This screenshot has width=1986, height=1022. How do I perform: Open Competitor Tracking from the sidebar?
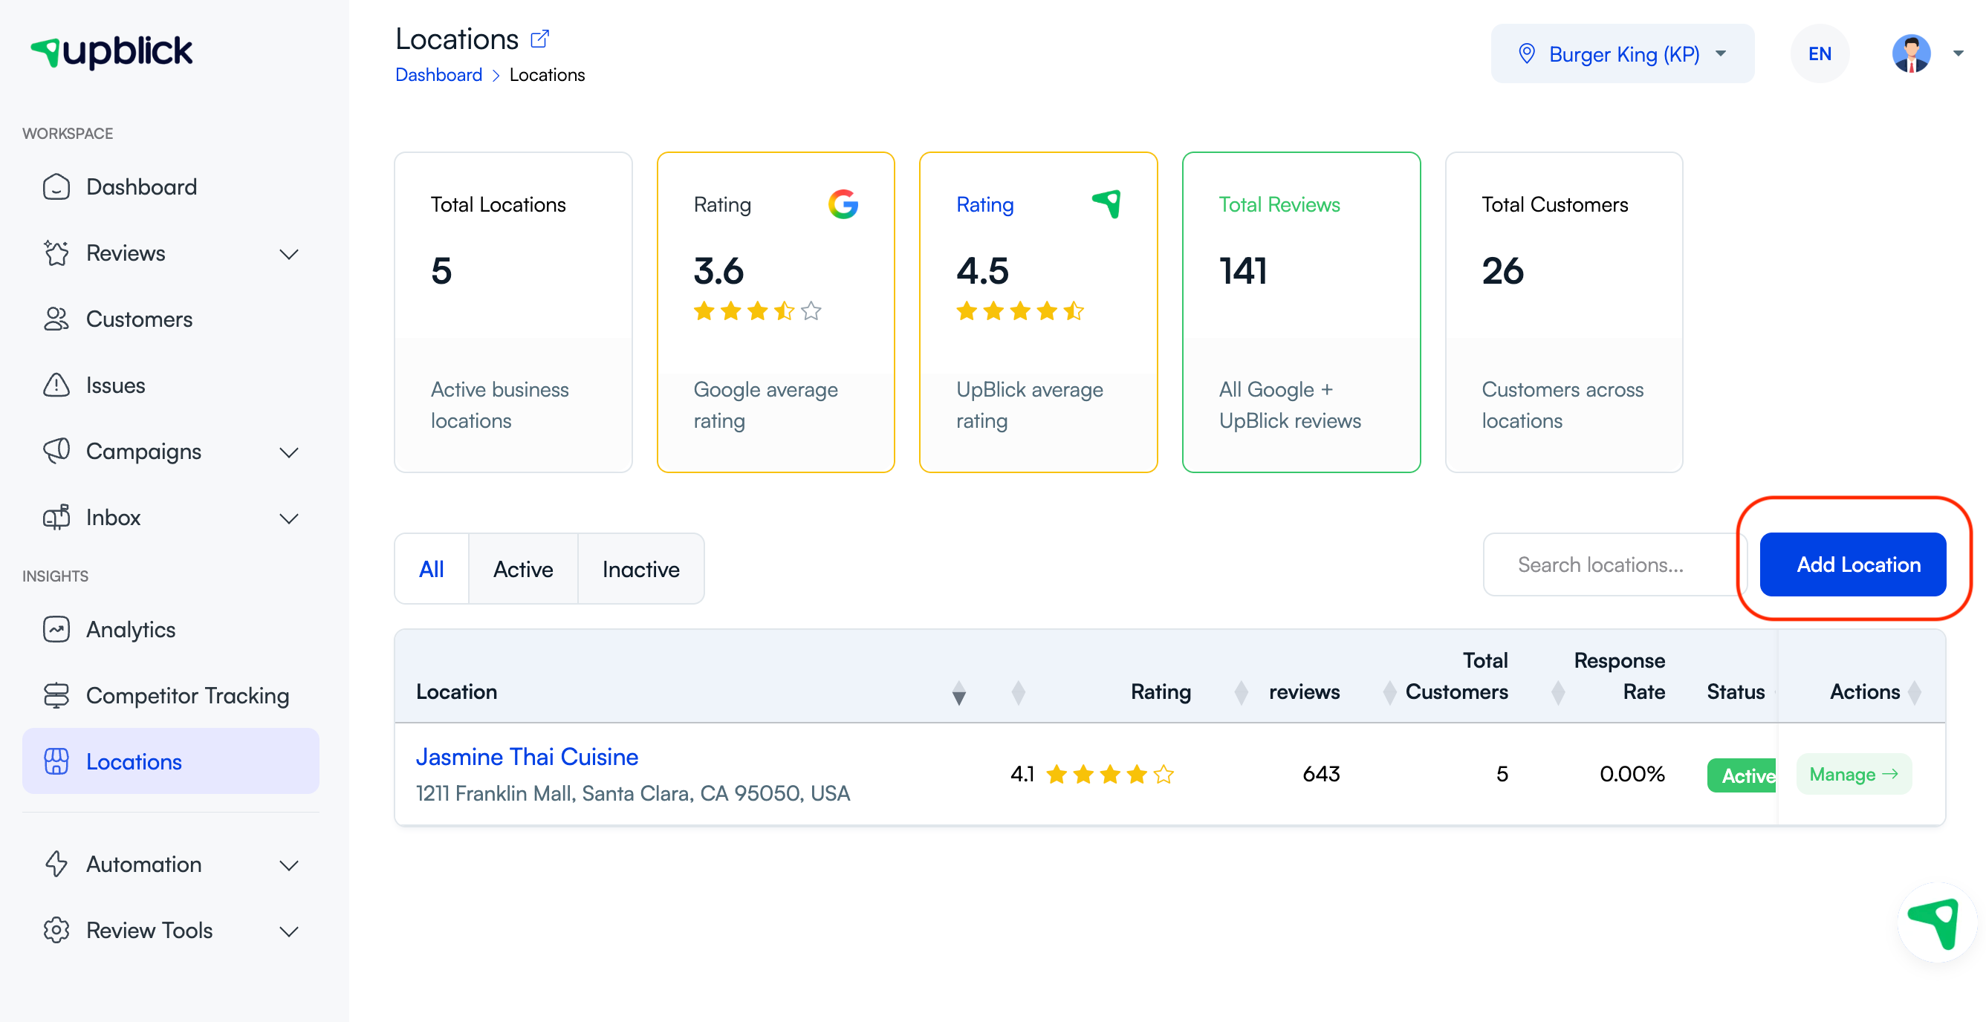(x=170, y=696)
